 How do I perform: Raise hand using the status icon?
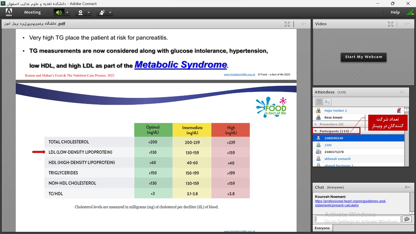[102, 12]
